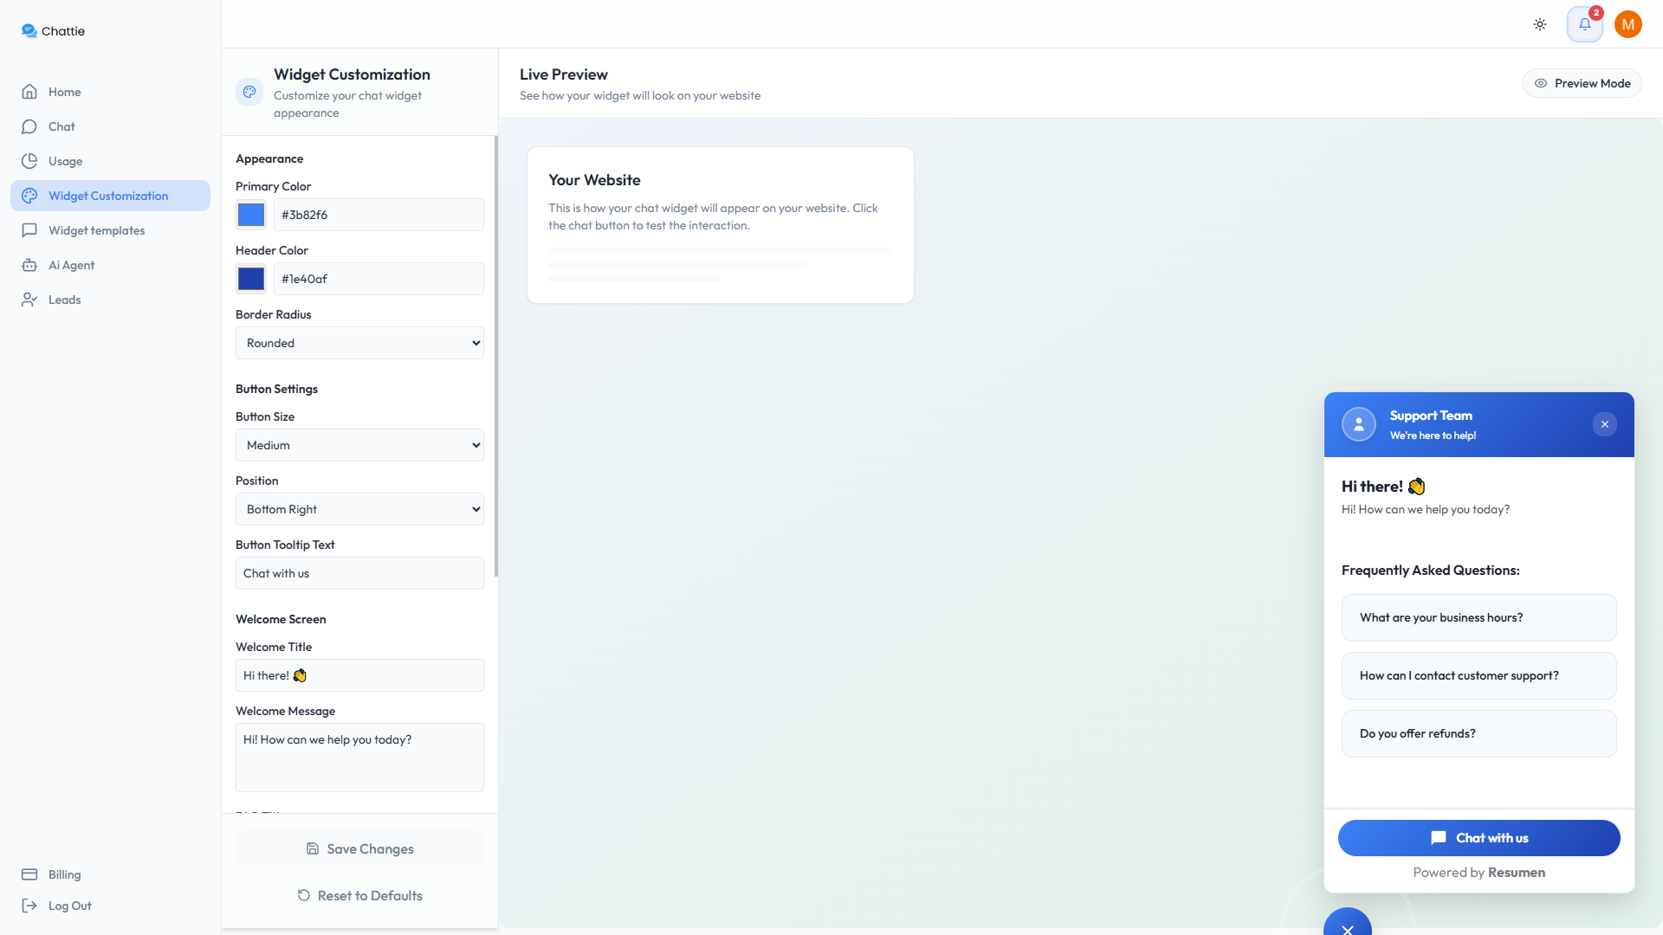The image size is (1663, 935).
Task: Open Position dropdown set to Bottom Right
Action: pyautogui.click(x=359, y=509)
